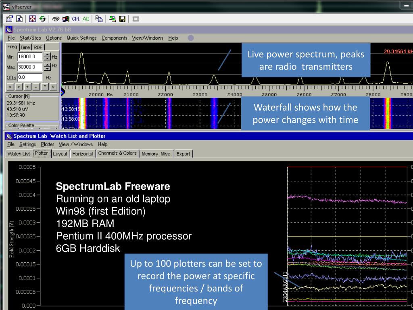The height and width of the screenshot is (310, 413).
Task: Toggle VNC full screen mode icon
Action: point(32,19)
